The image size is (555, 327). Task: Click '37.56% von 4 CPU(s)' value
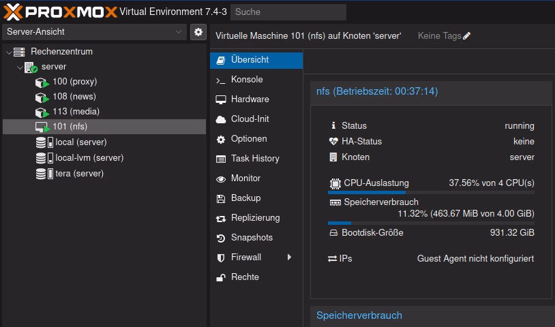tap(492, 183)
